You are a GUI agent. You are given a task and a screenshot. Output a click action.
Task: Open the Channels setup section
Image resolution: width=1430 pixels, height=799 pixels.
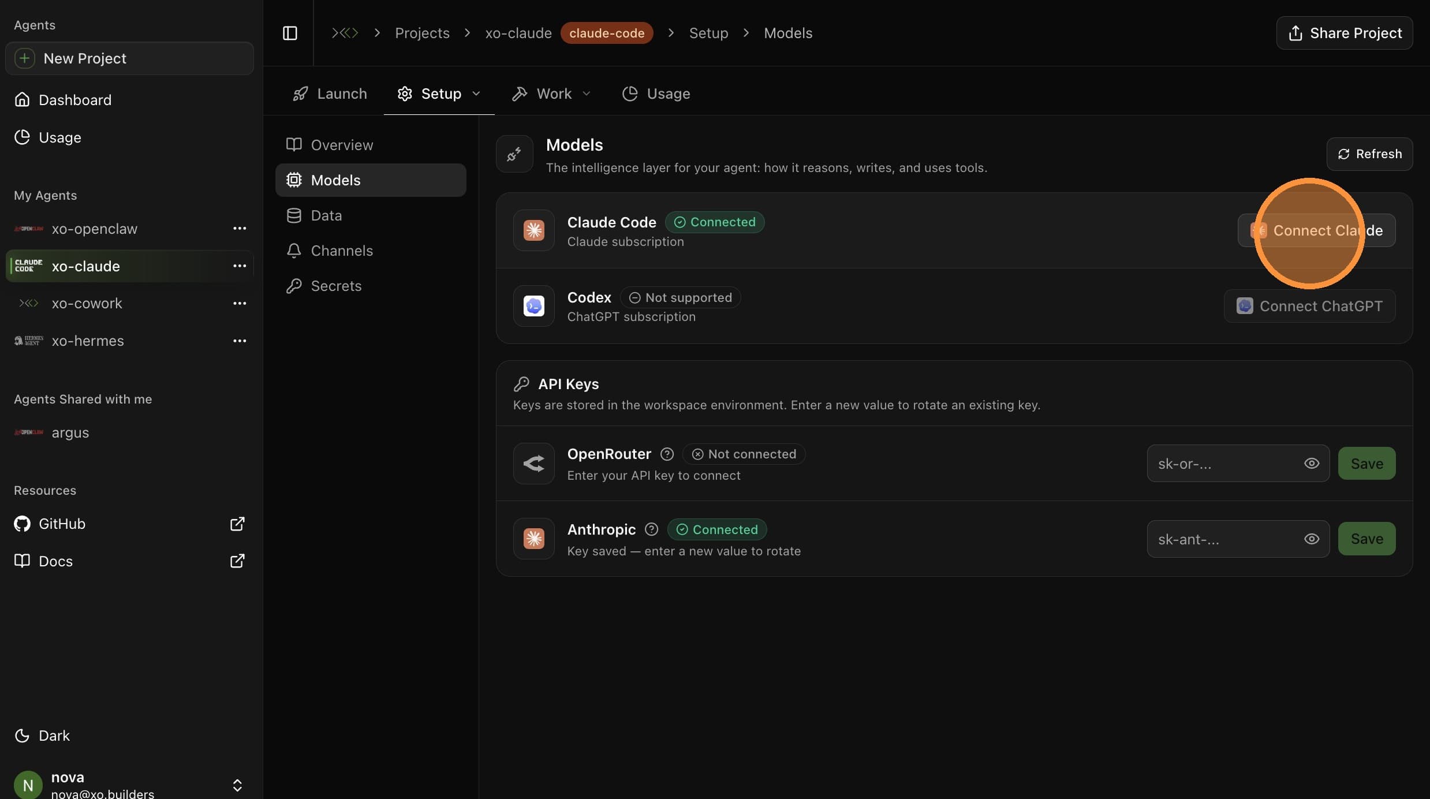tap(371, 251)
